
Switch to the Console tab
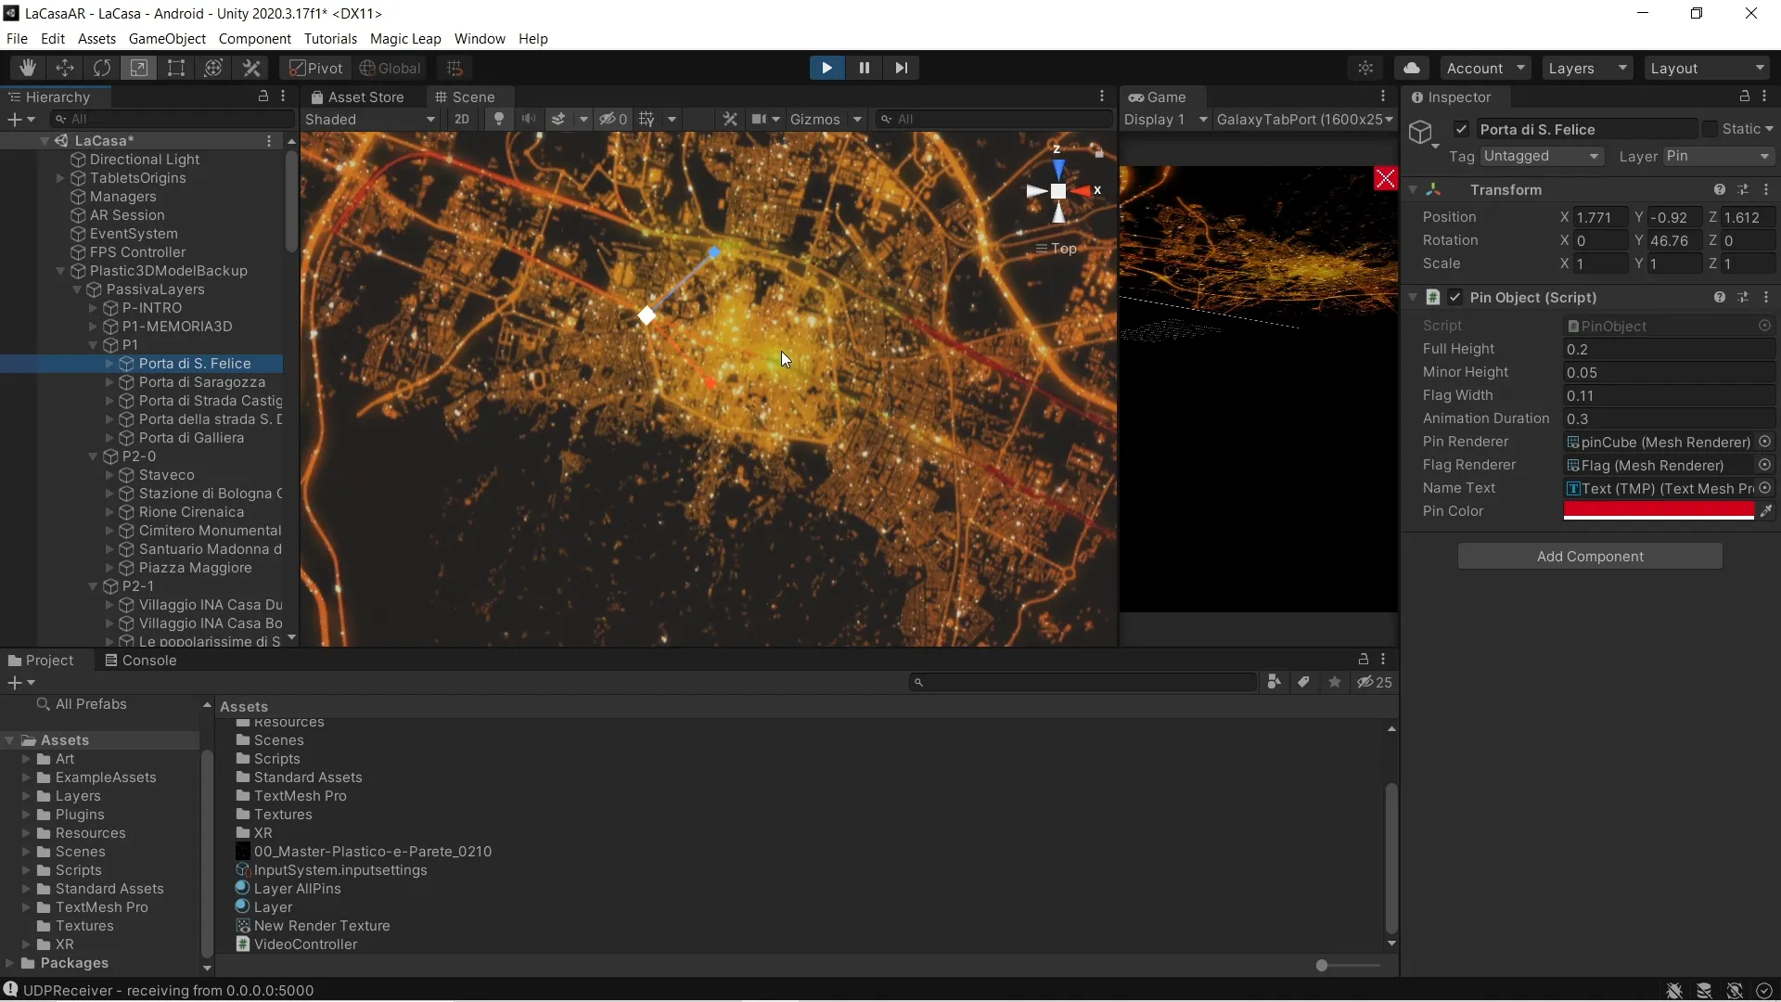[x=148, y=661]
